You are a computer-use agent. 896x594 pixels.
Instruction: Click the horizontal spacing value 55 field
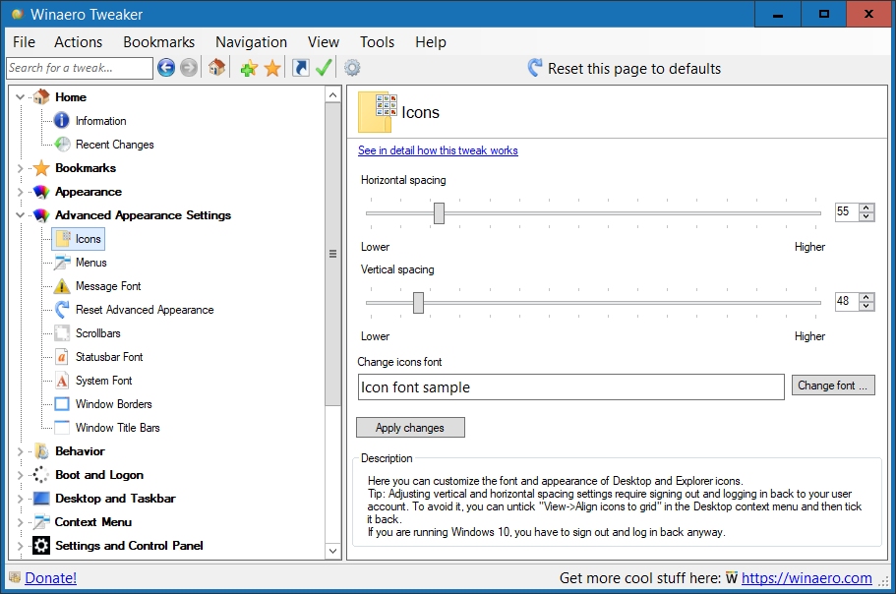[848, 211]
